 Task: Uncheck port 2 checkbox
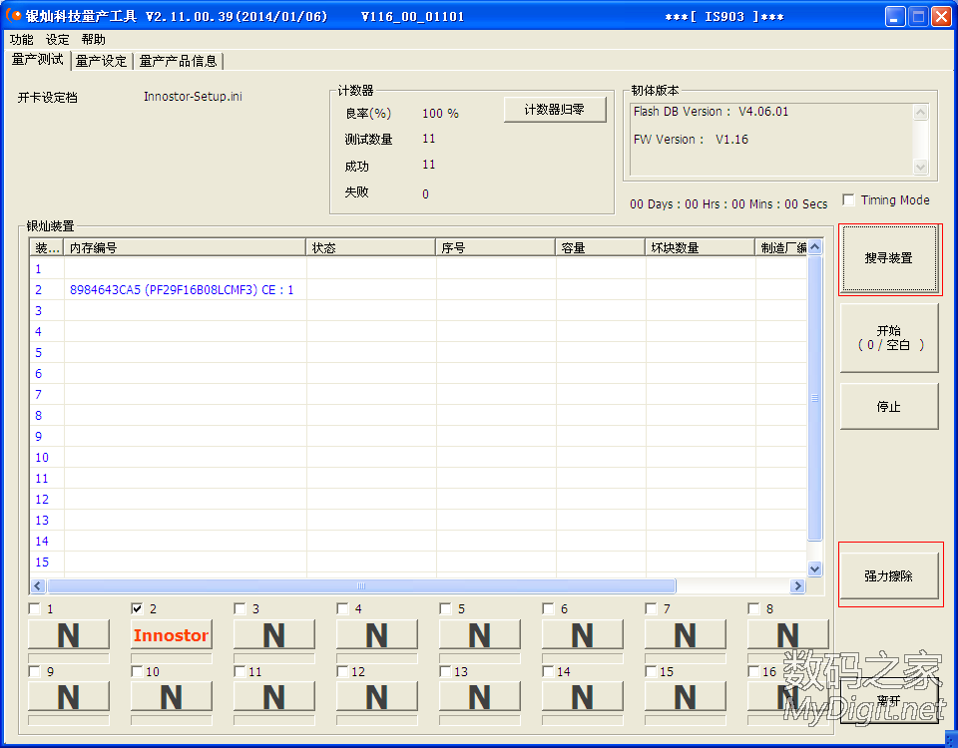(138, 608)
